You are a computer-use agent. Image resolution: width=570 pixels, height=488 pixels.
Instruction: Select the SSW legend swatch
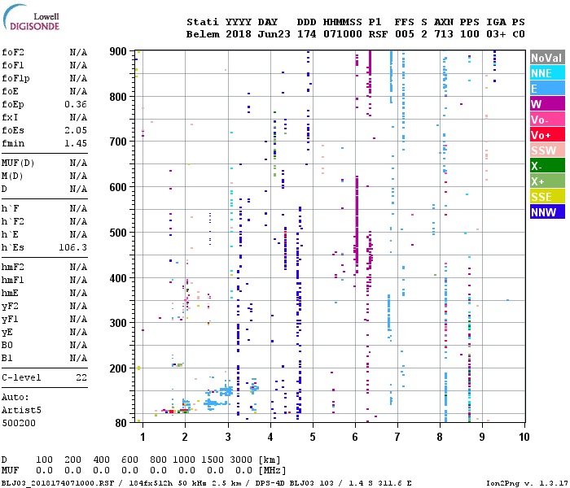(547, 150)
